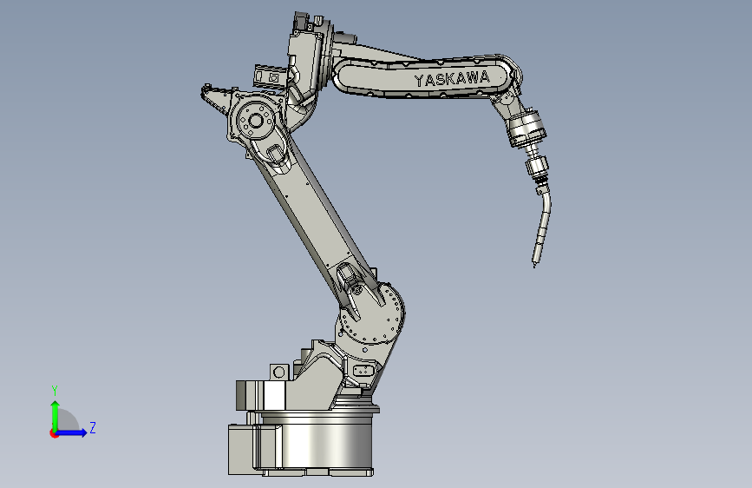Select the welding torch nozzle tip
Viewport: 752px width, 488px height.
[537, 255]
